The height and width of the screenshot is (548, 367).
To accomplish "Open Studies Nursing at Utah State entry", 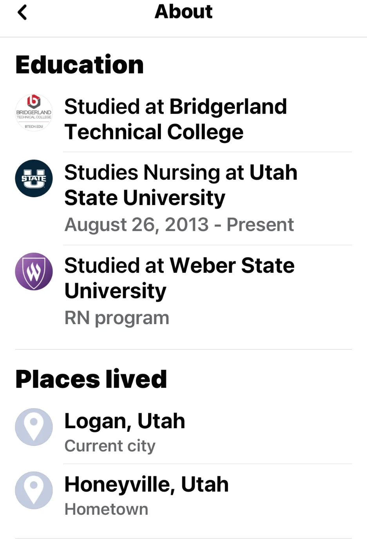I will 181,185.
